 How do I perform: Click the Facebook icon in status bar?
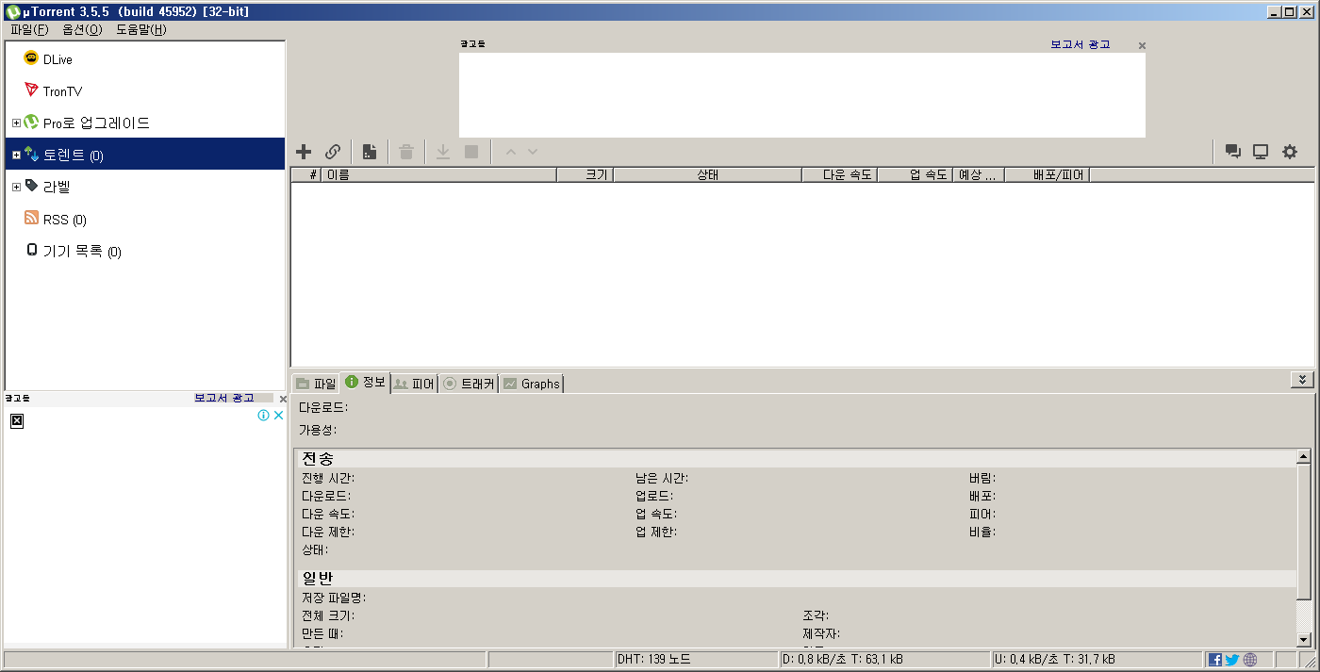(x=1215, y=660)
